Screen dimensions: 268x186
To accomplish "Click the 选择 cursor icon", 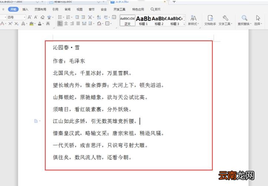I will (258, 18).
